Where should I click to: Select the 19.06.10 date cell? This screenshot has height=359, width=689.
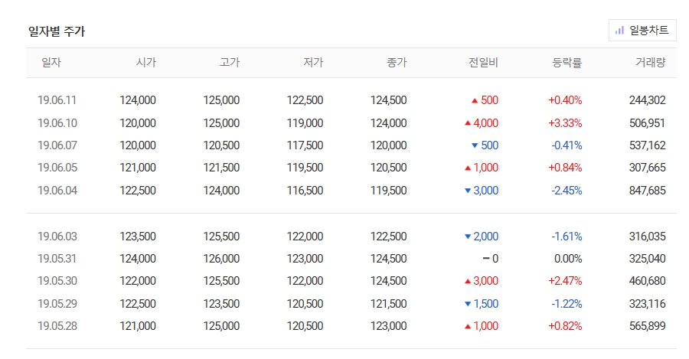coord(57,123)
